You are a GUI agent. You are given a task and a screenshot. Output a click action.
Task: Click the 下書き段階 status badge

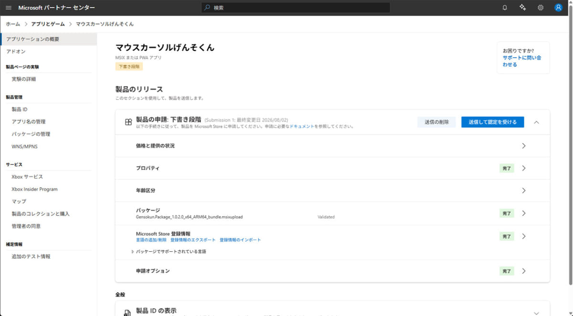129,67
